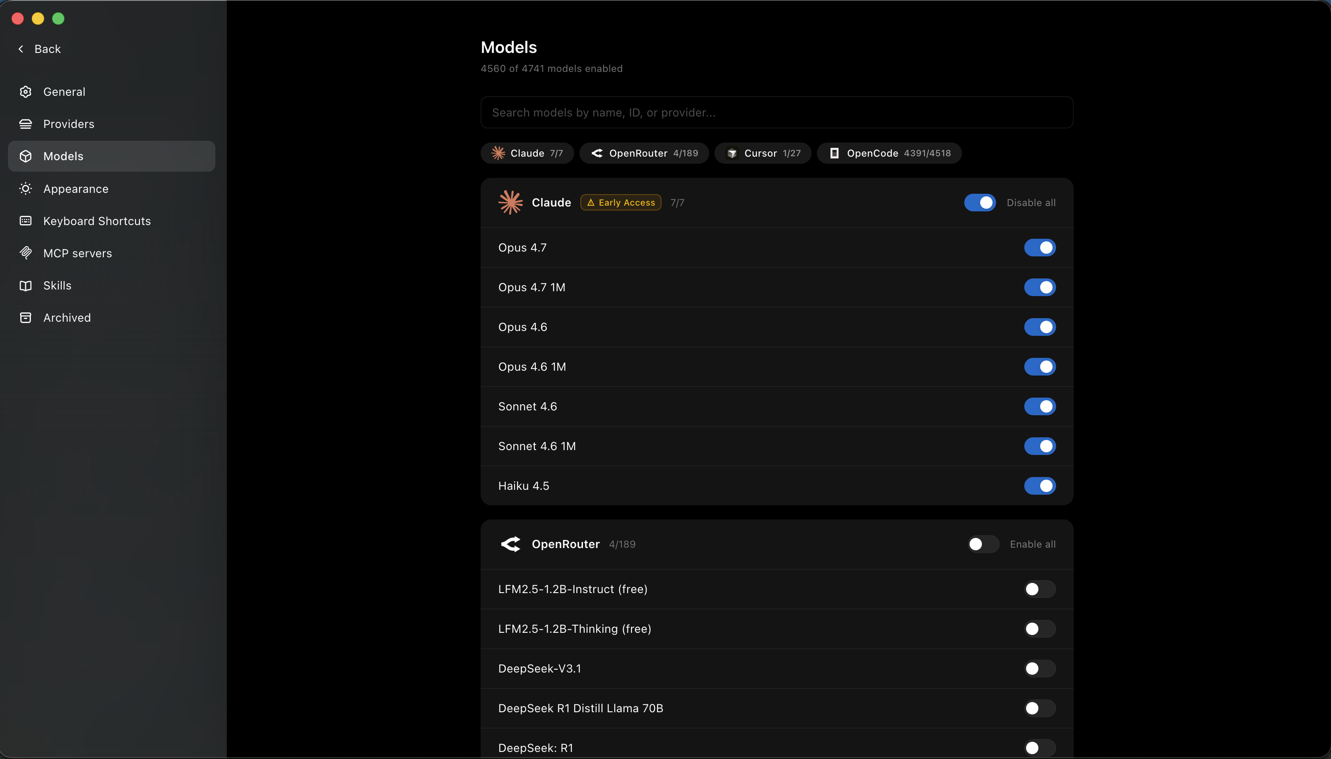Open the MCP servers section
Screen dimensions: 1331x759
(112, 253)
